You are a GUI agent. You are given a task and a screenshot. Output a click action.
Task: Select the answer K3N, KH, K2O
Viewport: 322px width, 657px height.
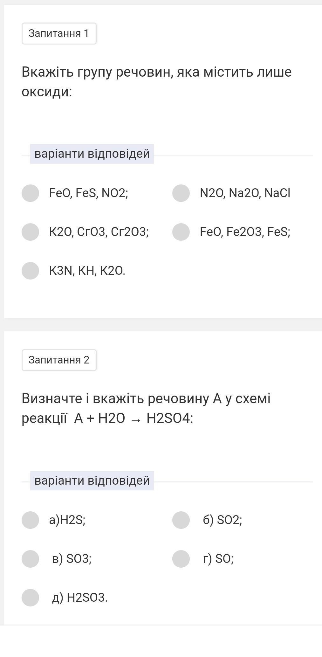coord(31,271)
